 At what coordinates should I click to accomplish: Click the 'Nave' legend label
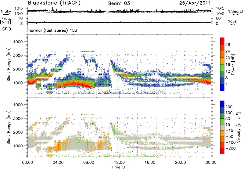coord(232,21)
